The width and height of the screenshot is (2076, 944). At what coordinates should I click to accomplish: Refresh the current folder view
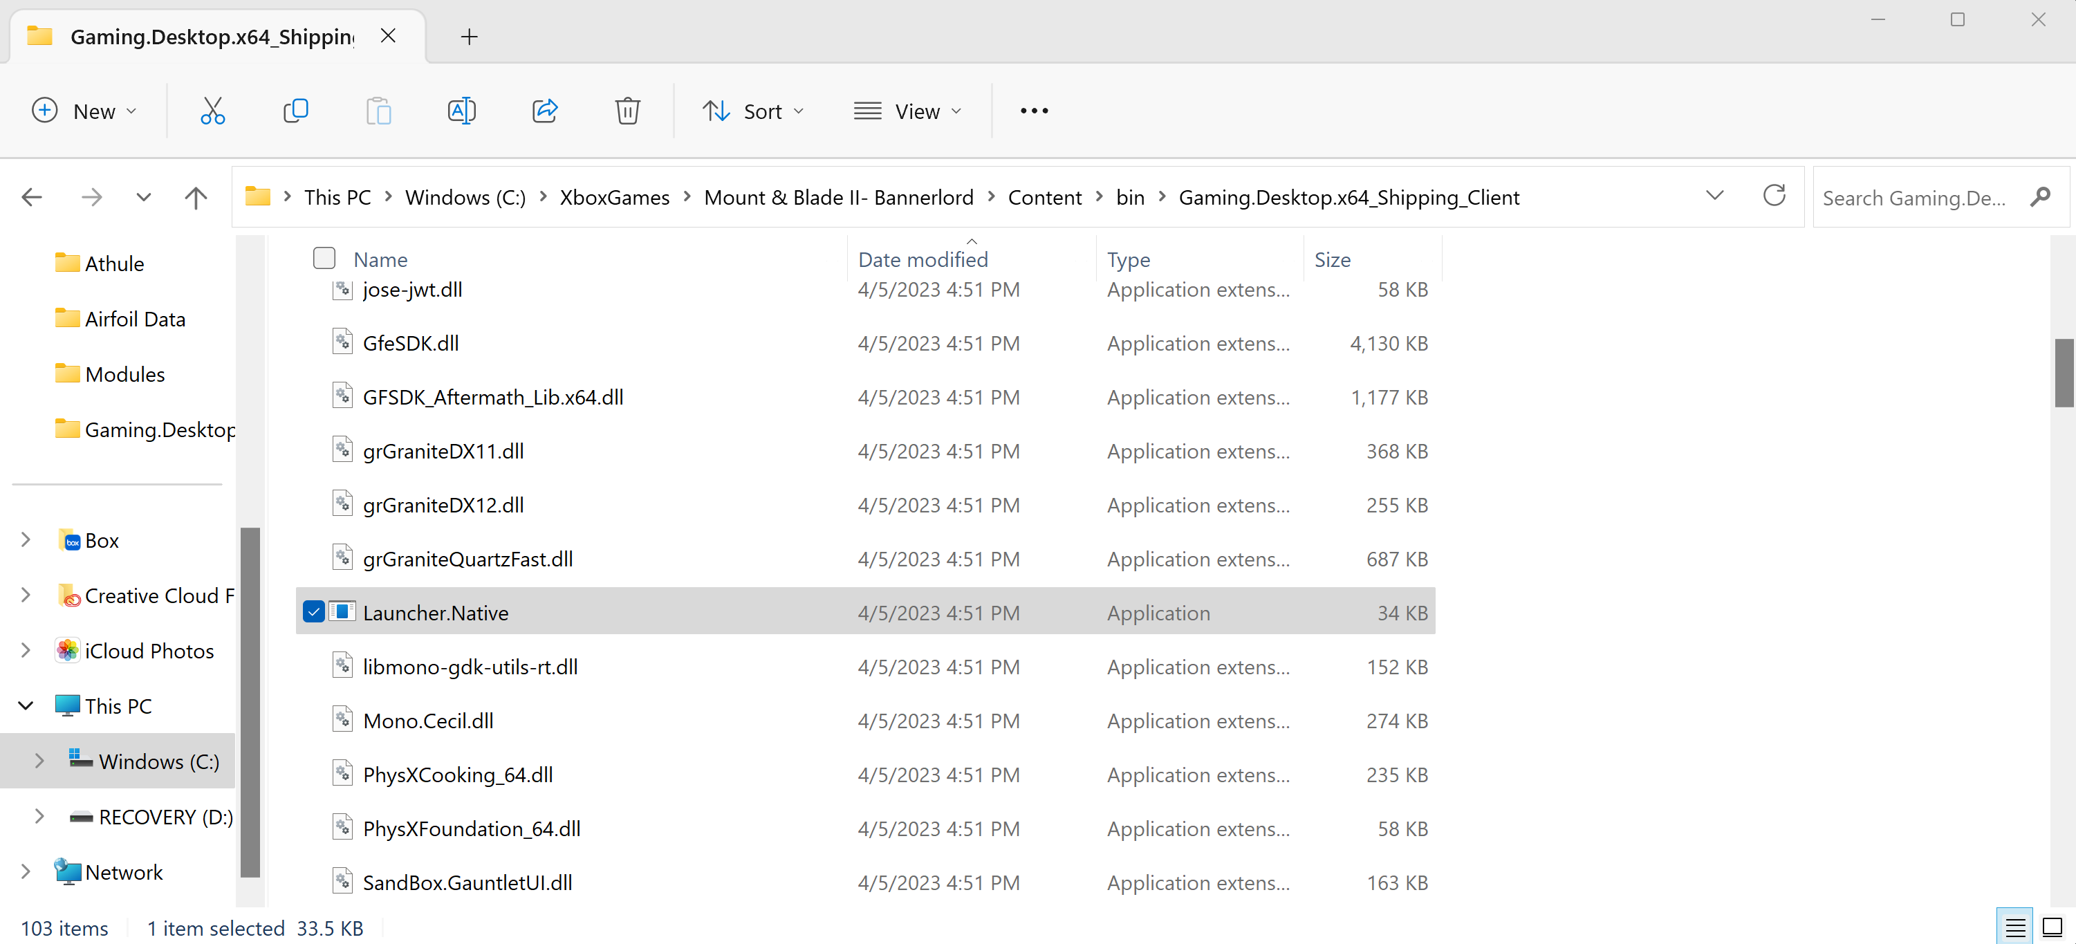(1774, 196)
